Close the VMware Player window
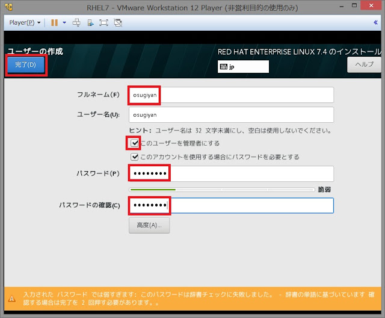The image size is (385, 318). click(x=371, y=5)
